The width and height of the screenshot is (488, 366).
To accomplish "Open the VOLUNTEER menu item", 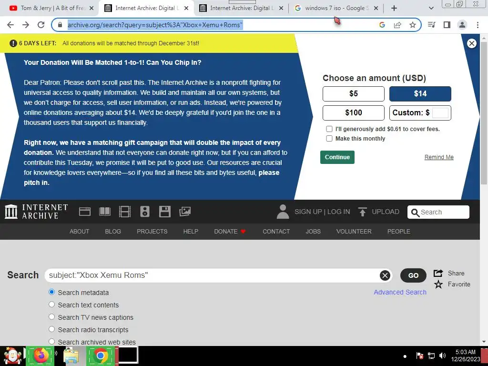I will (x=354, y=232).
